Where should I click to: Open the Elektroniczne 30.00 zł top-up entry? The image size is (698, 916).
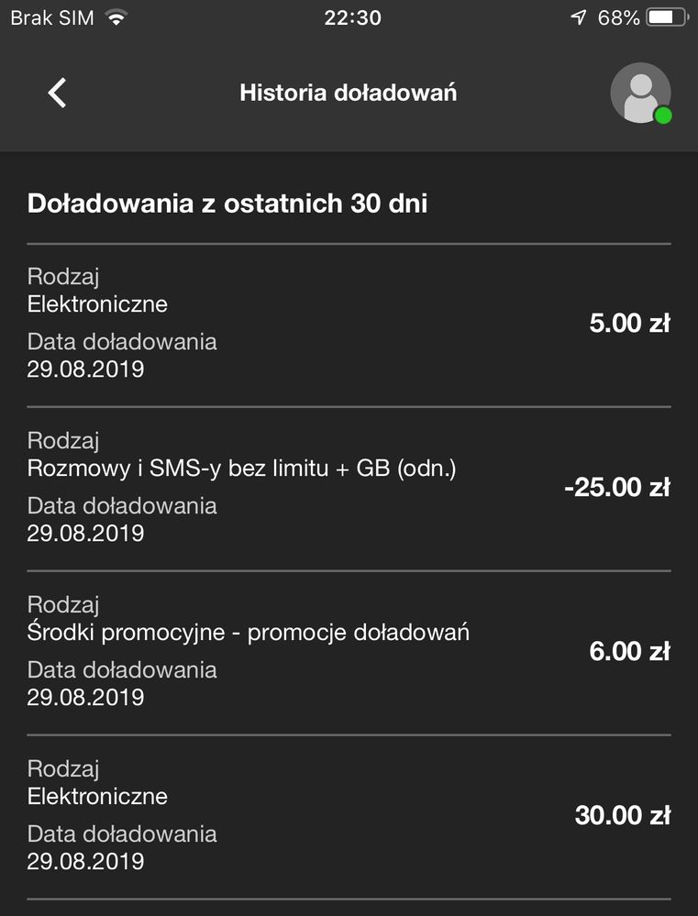coord(275,814)
